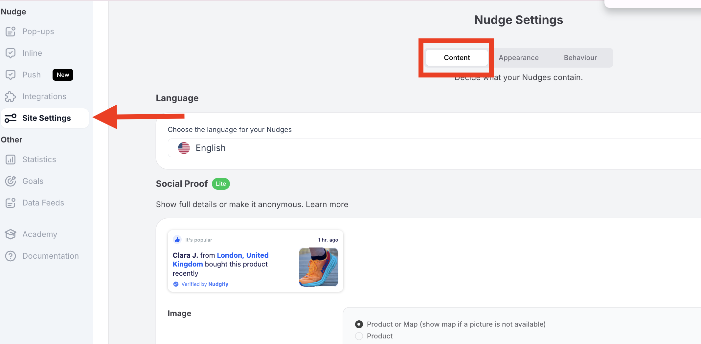
Task: Go to Goals page
Action: coord(33,181)
